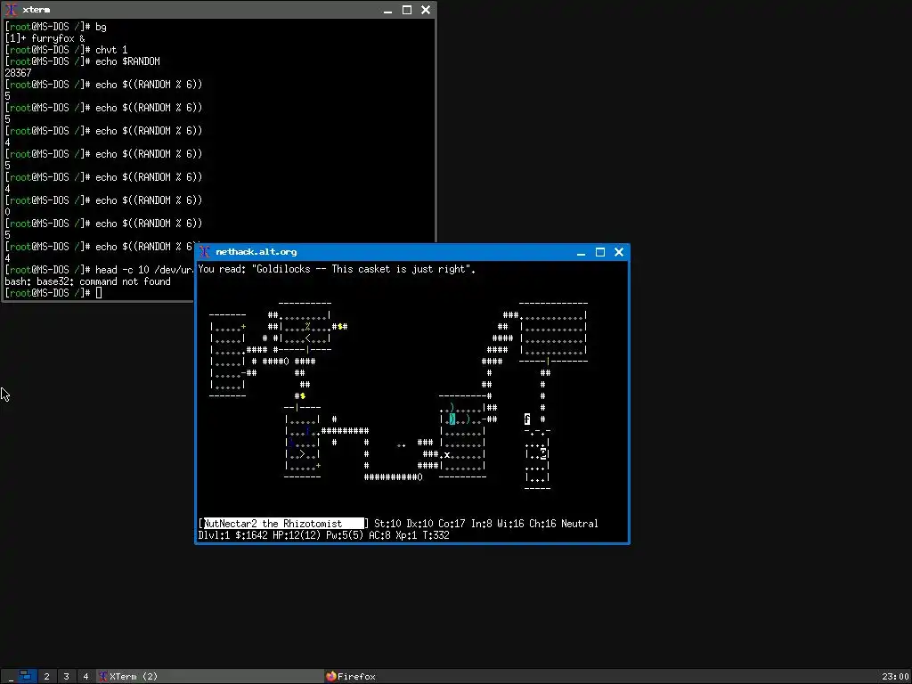Click the 'T:332' turn counter
The width and height of the screenshot is (912, 684).
coord(436,535)
